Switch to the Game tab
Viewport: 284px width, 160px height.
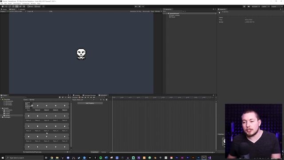(12, 9)
